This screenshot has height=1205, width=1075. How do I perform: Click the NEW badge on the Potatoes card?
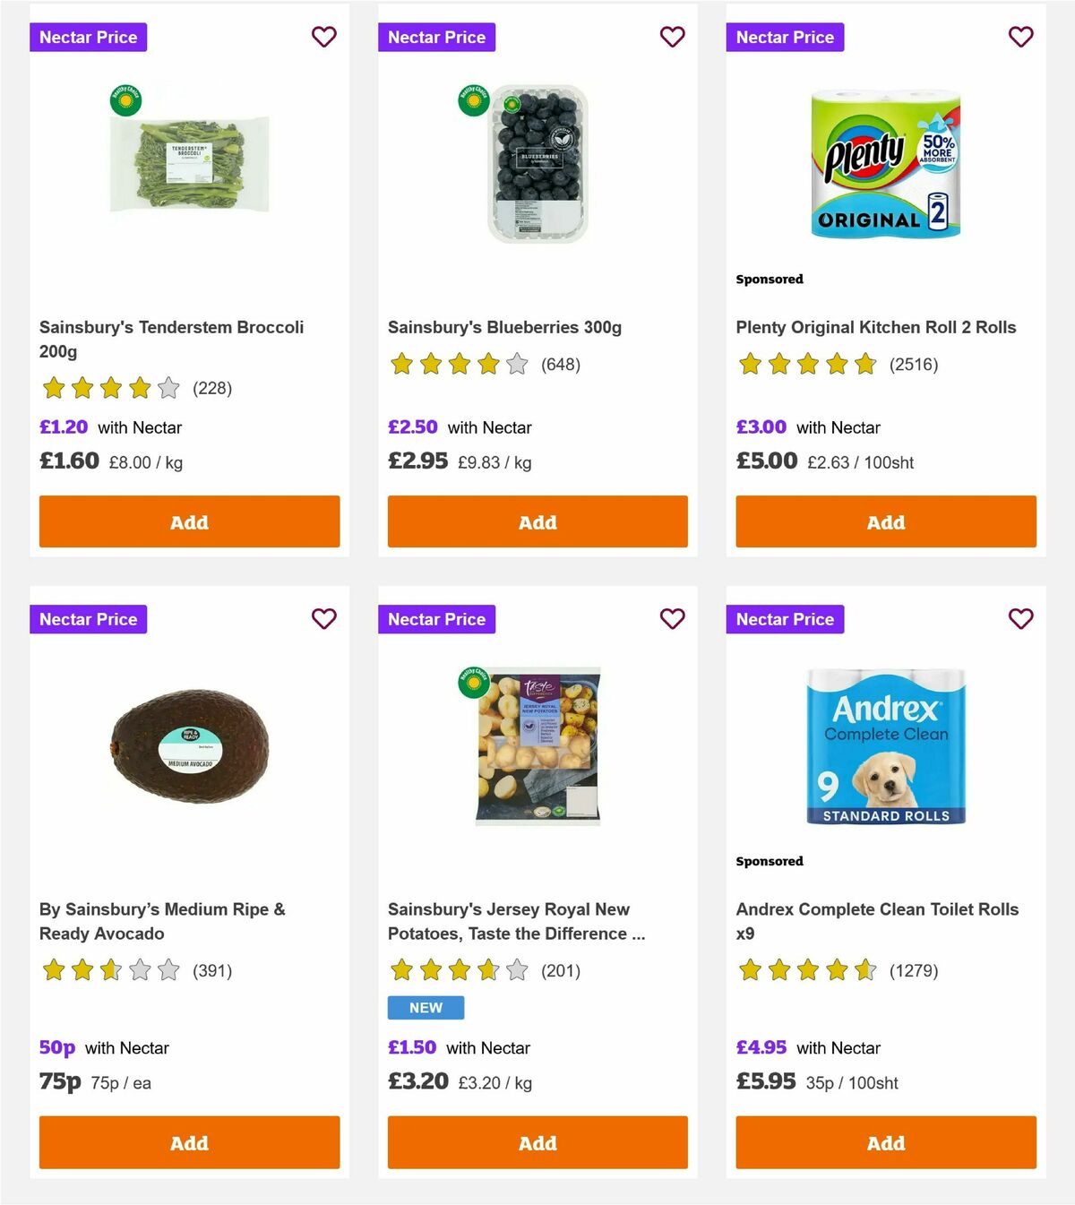[x=425, y=1007]
